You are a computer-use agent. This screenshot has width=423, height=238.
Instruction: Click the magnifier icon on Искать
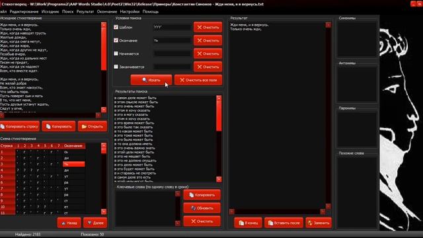pyautogui.click(x=145, y=80)
